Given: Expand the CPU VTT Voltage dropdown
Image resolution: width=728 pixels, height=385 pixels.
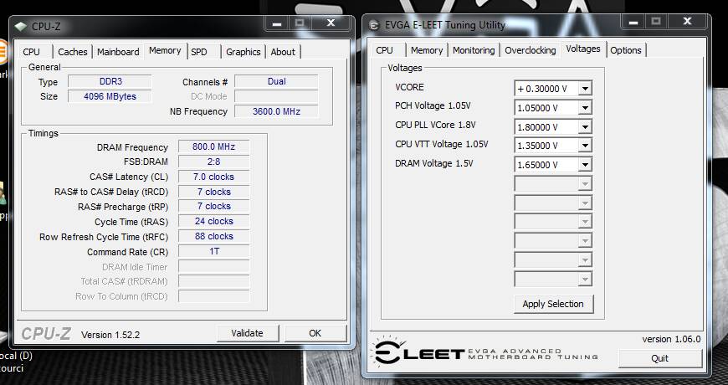Looking at the screenshot, I should pos(585,146).
